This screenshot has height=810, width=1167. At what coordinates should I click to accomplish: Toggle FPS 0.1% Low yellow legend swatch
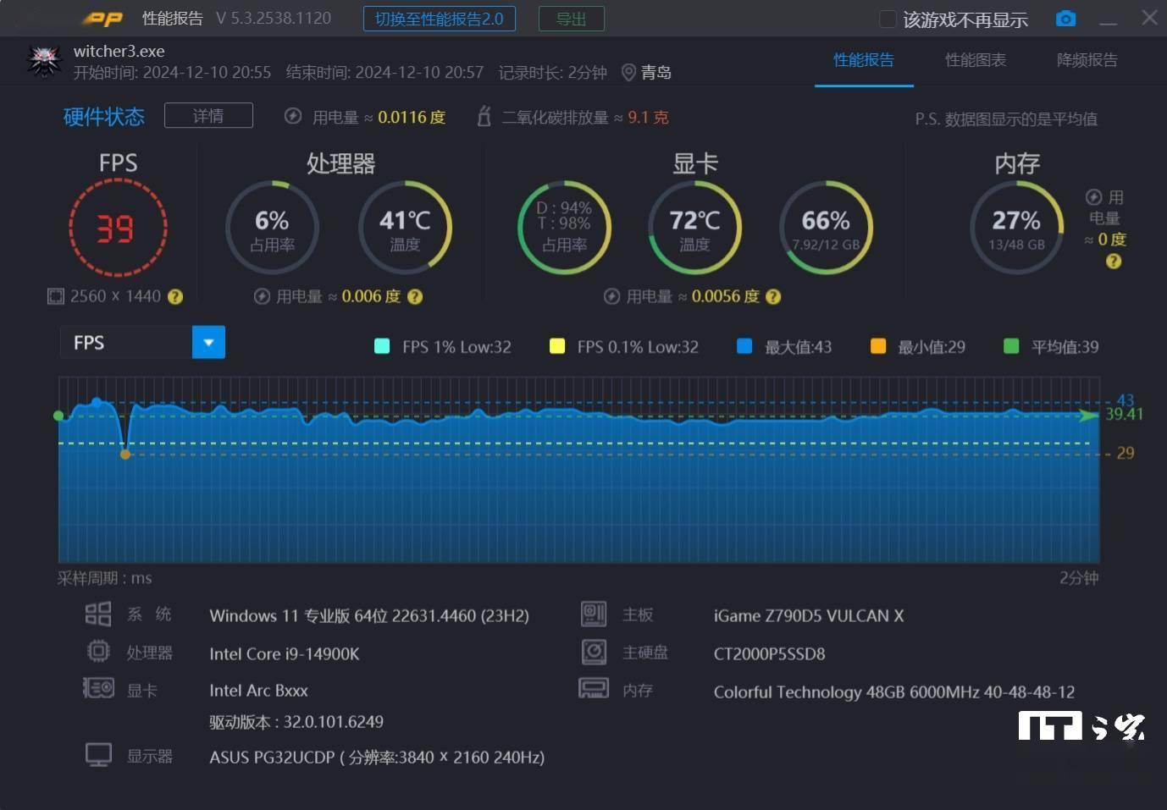pos(557,346)
